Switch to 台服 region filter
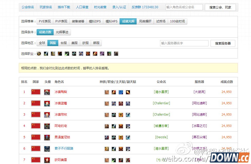Screen dimensions: 251x164 point(64,43)
